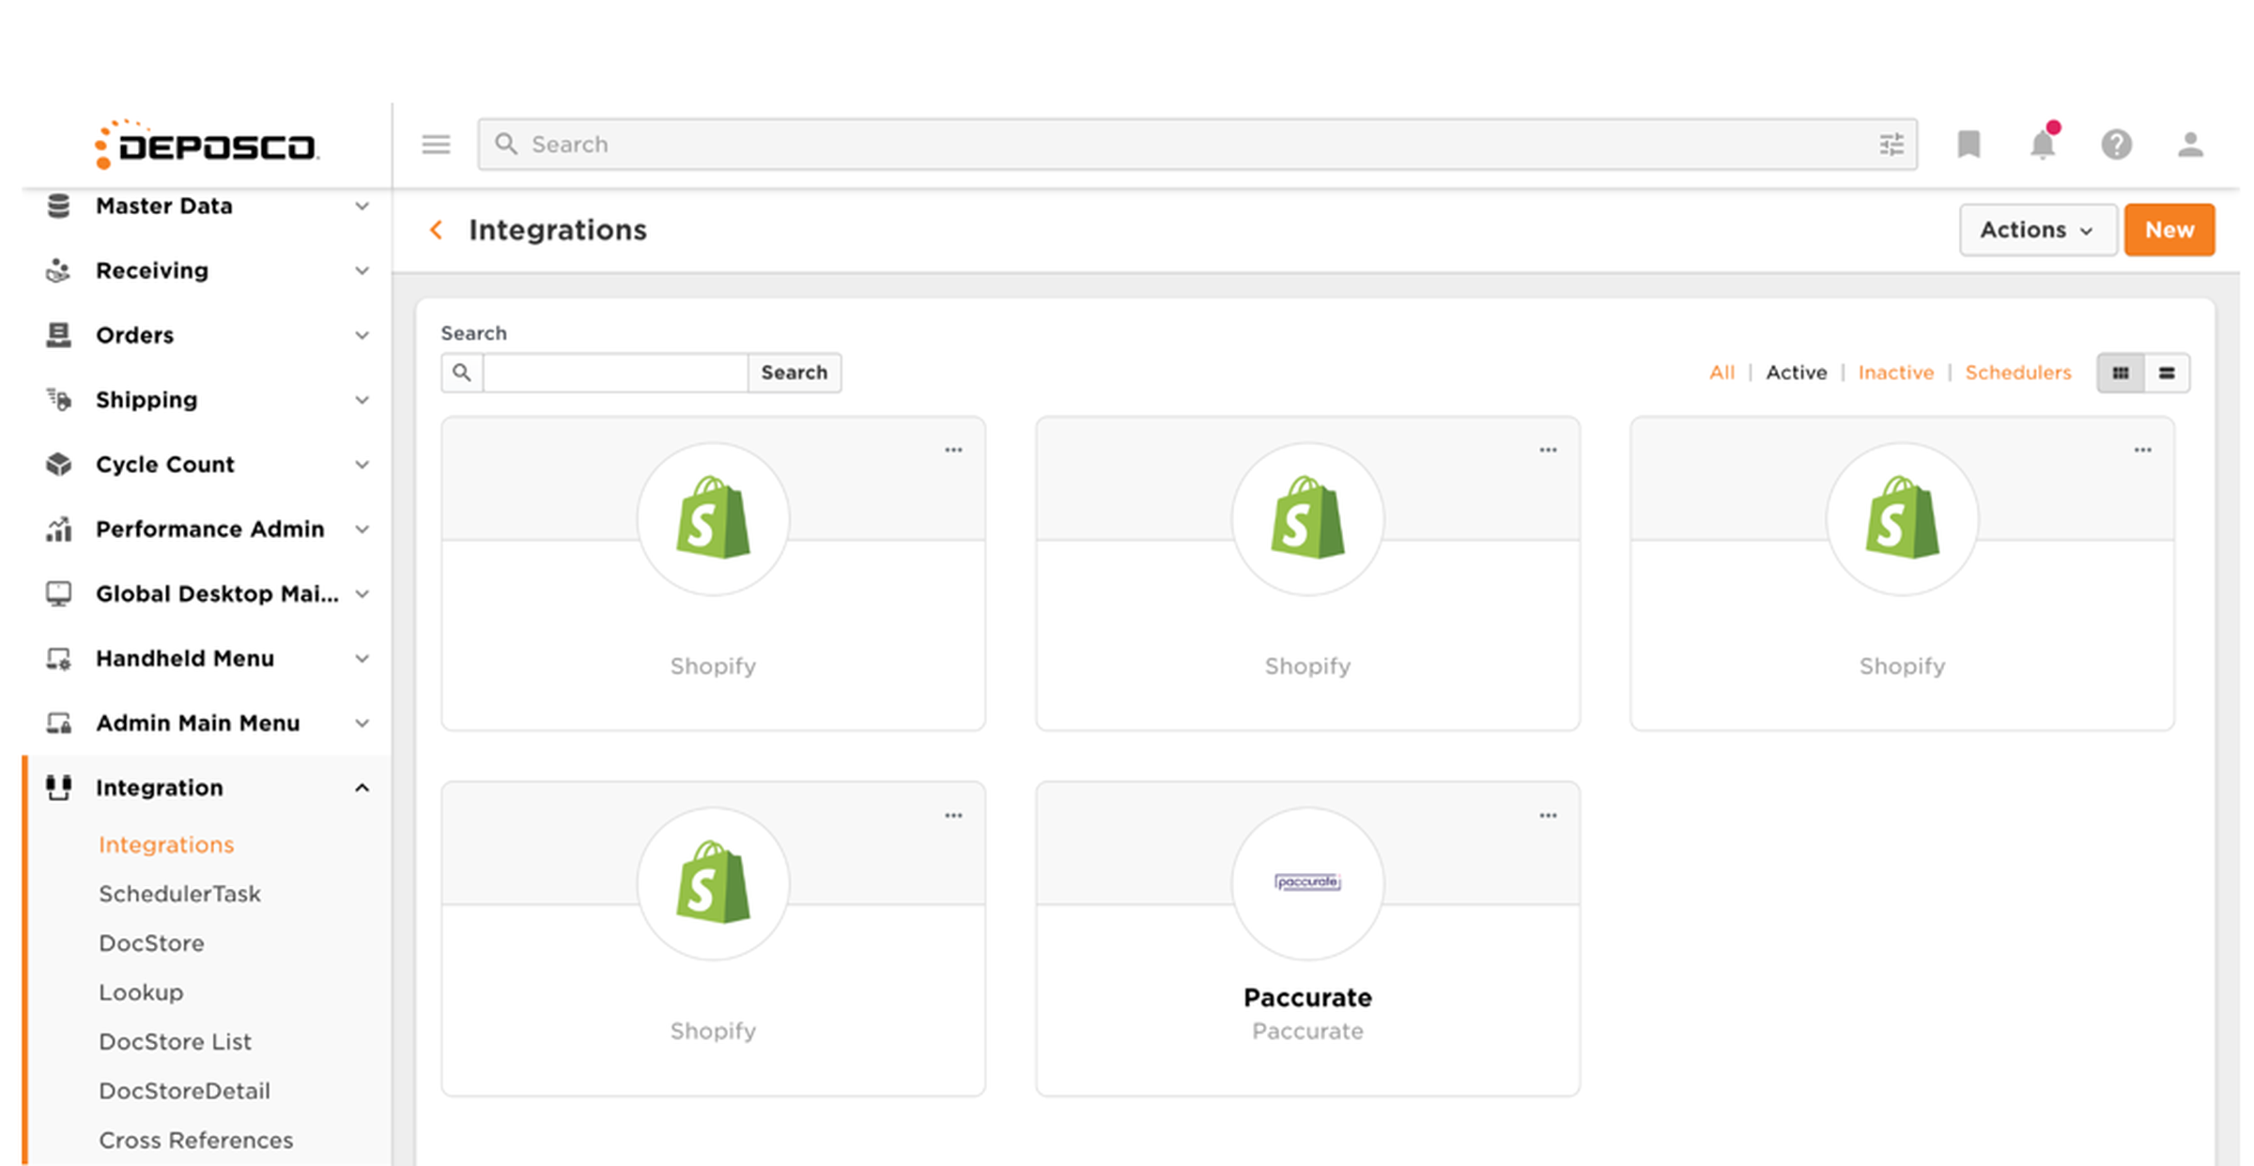Go back using the orange arrow
The height and width of the screenshot is (1166, 2254).
click(436, 230)
